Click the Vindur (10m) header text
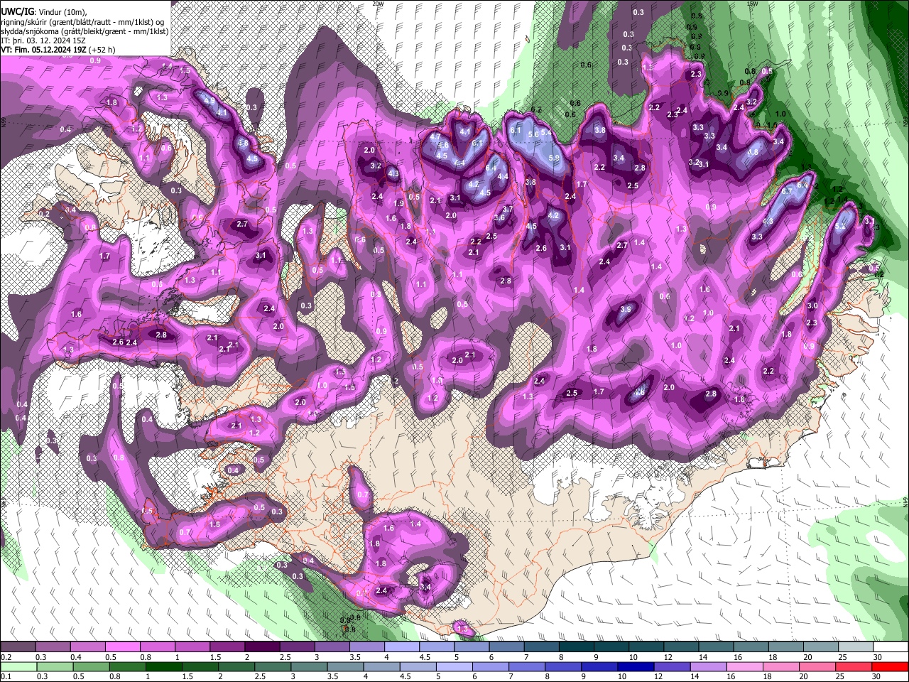This screenshot has width=909, height=682. click(x=62, y=12)
